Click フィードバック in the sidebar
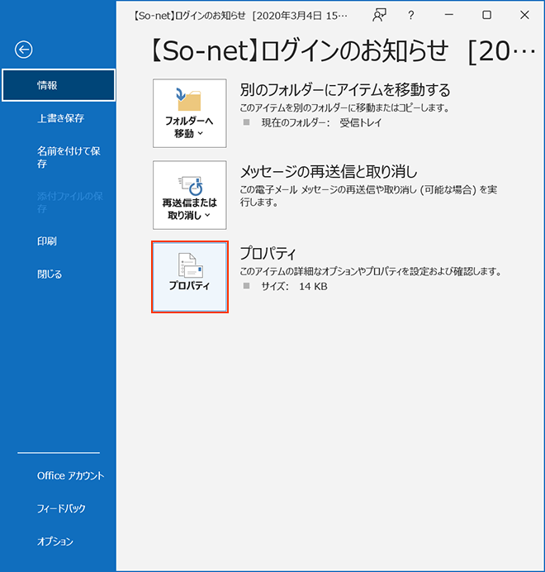Image resolution: width=545 pixels, height=572 pixels. (x=61, y=508)
